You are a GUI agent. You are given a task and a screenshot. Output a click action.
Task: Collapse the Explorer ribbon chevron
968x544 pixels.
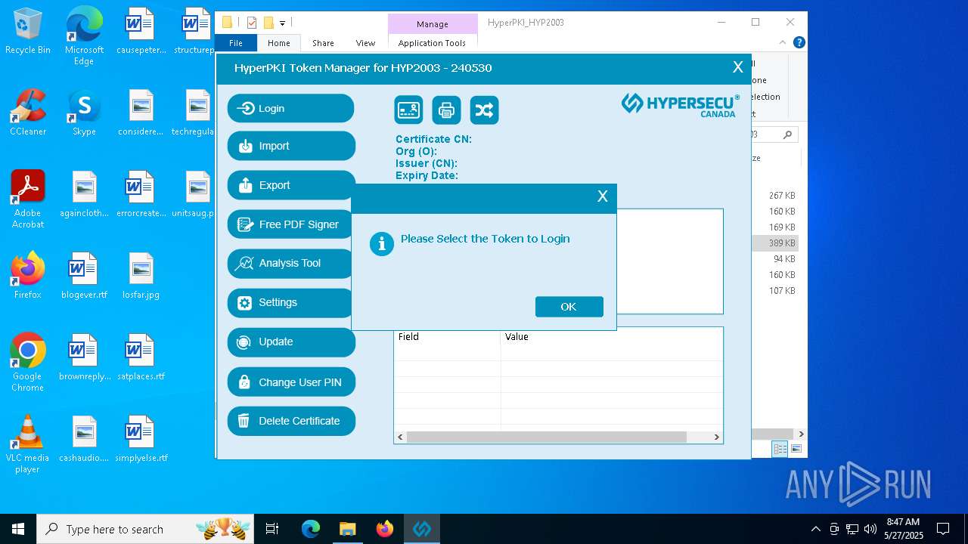pyautogui.click(x=783, y=42)
